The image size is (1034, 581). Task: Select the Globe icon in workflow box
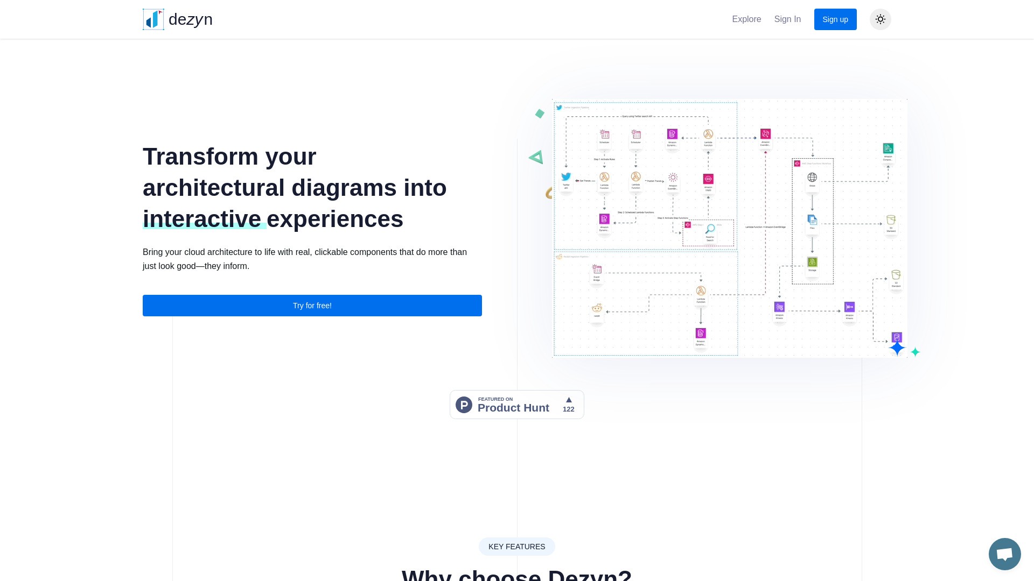812,177
